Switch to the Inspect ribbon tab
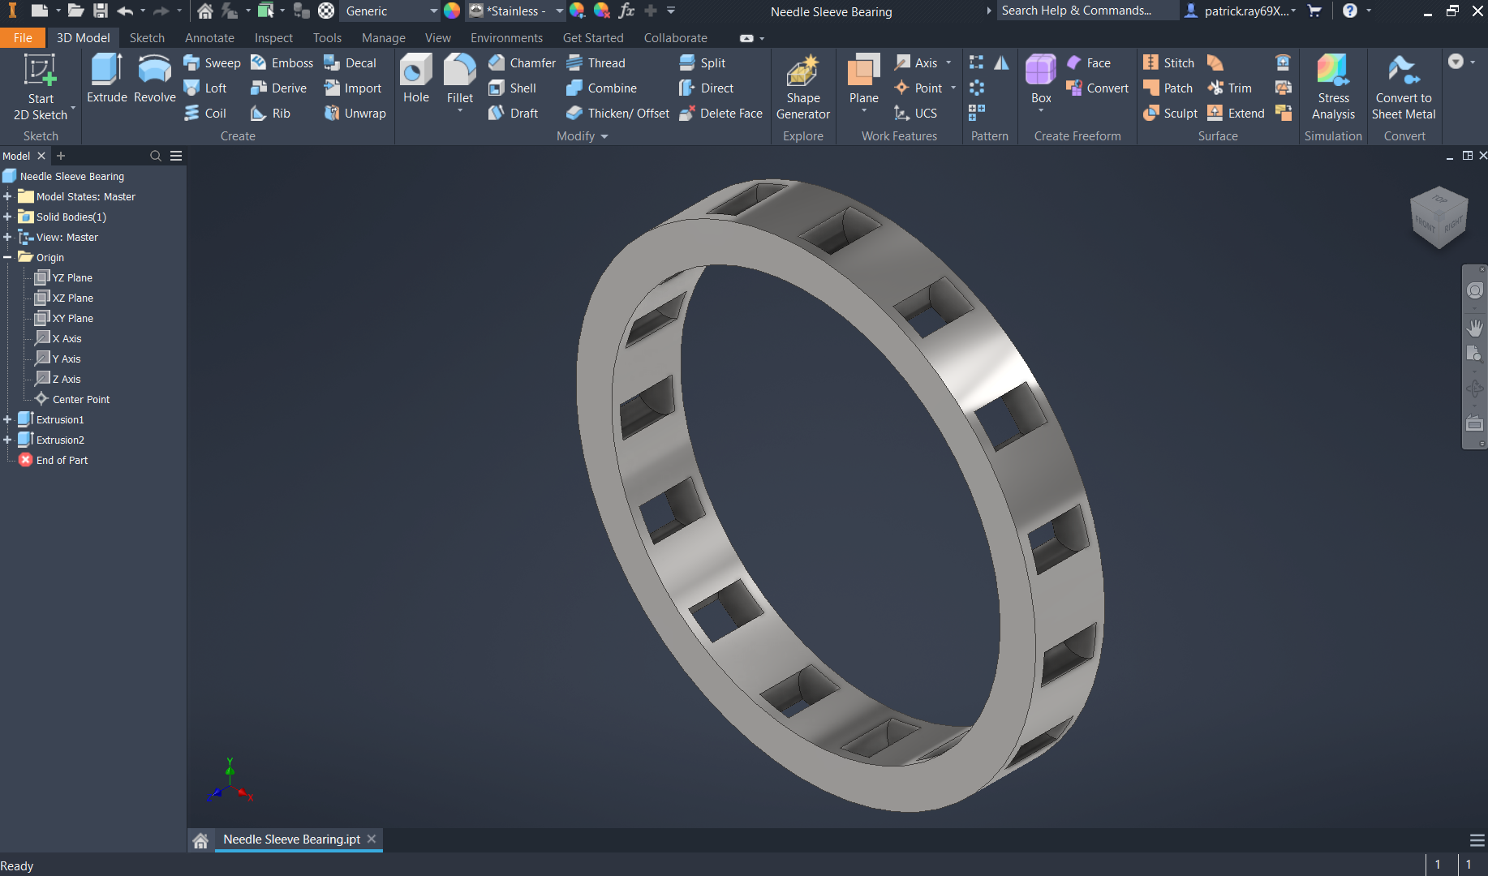 [x=273, y=38]
